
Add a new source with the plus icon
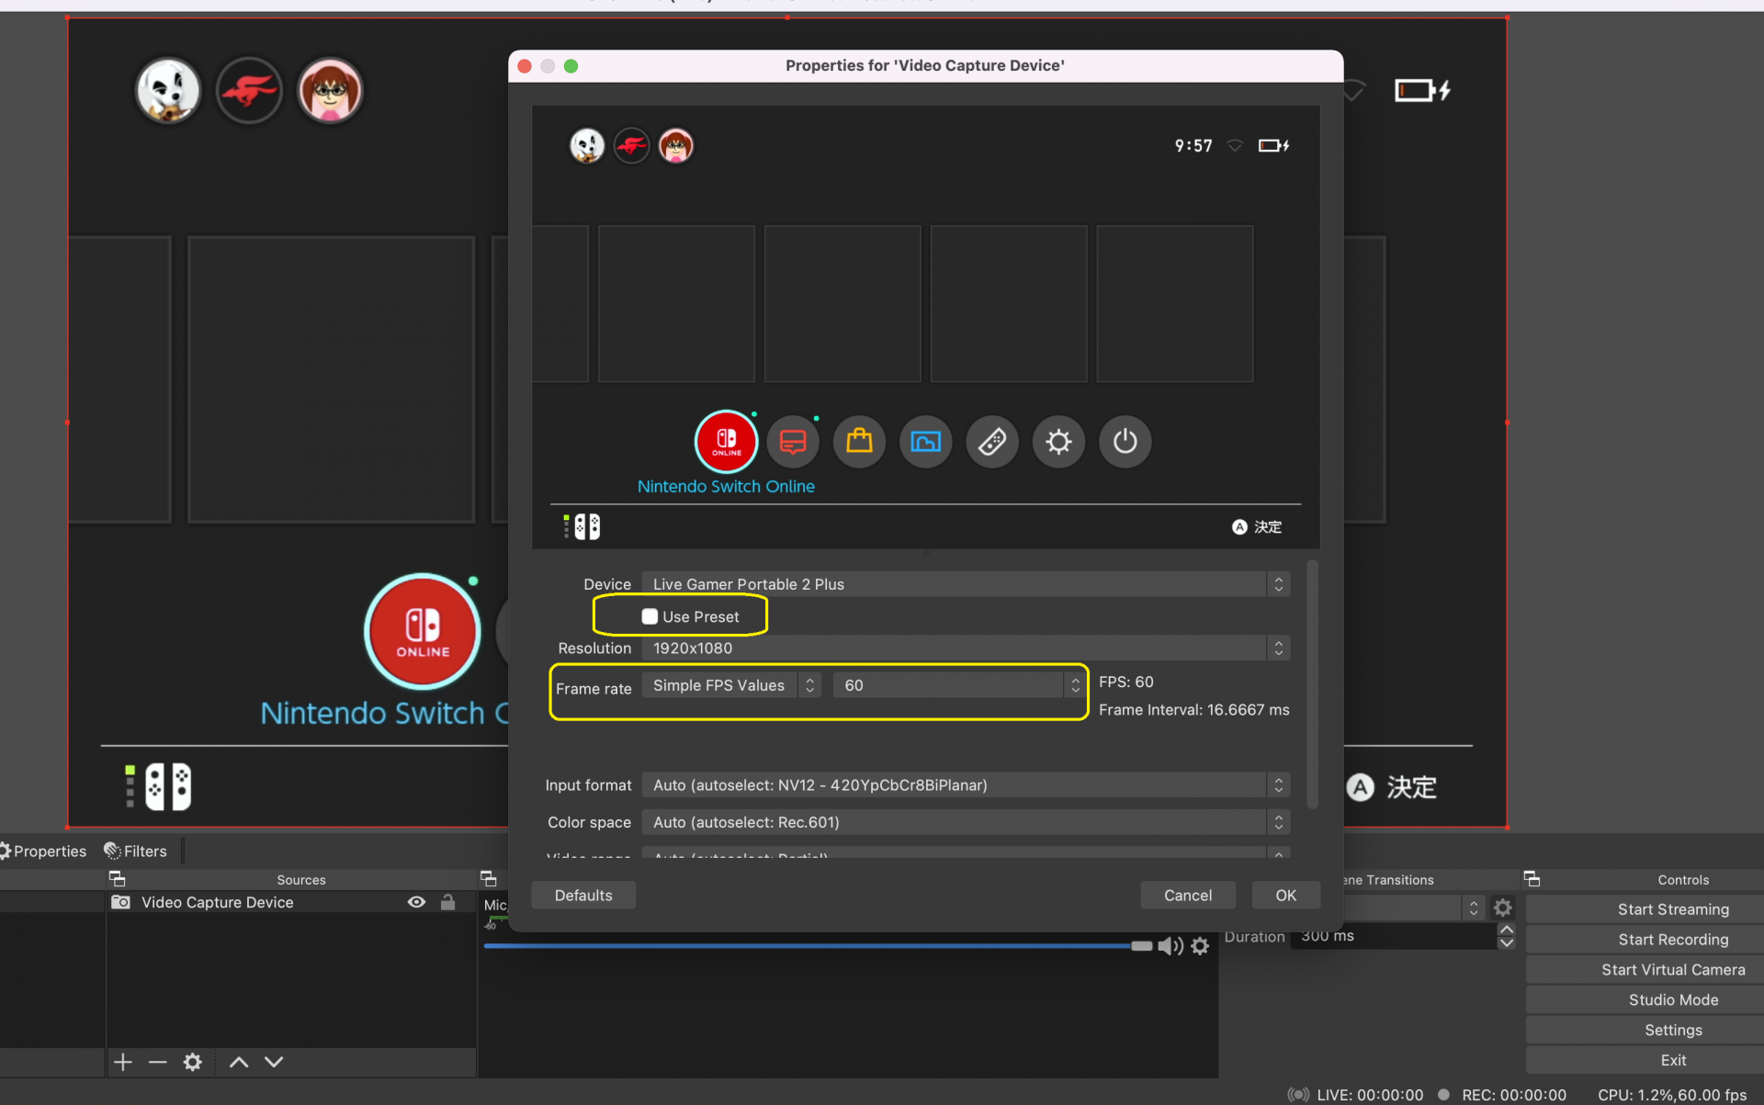pos(123,1062)
